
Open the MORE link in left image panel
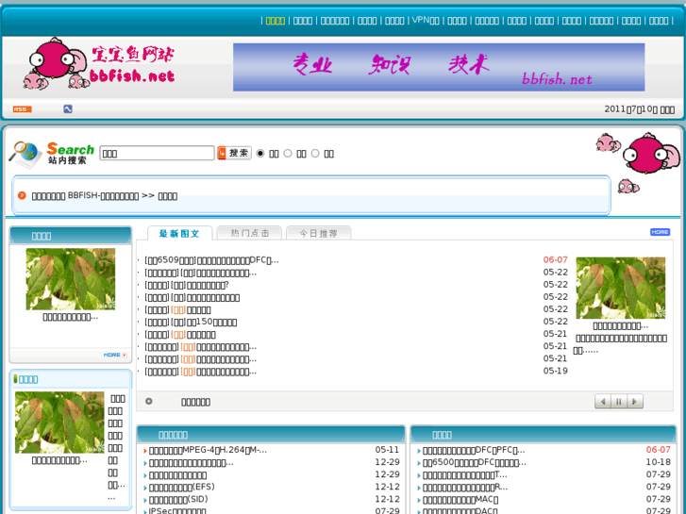[115, 355]
